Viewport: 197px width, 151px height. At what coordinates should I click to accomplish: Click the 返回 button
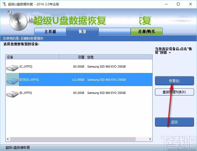(x=175, y=122)
